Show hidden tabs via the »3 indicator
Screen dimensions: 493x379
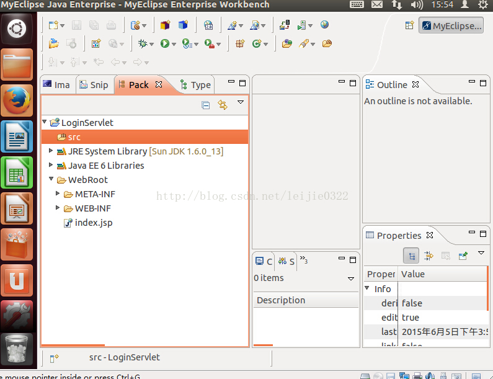(303, 260)
